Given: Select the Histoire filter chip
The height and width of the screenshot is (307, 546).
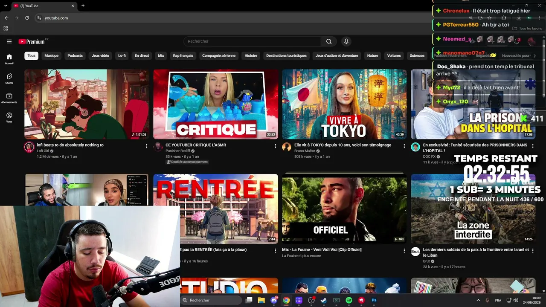Looking at the screenshot, I should point(251,55).
